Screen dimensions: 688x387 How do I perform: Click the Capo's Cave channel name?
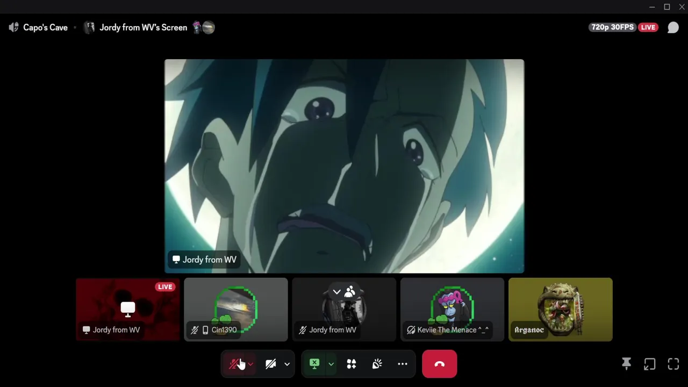(x=45, y=27)
